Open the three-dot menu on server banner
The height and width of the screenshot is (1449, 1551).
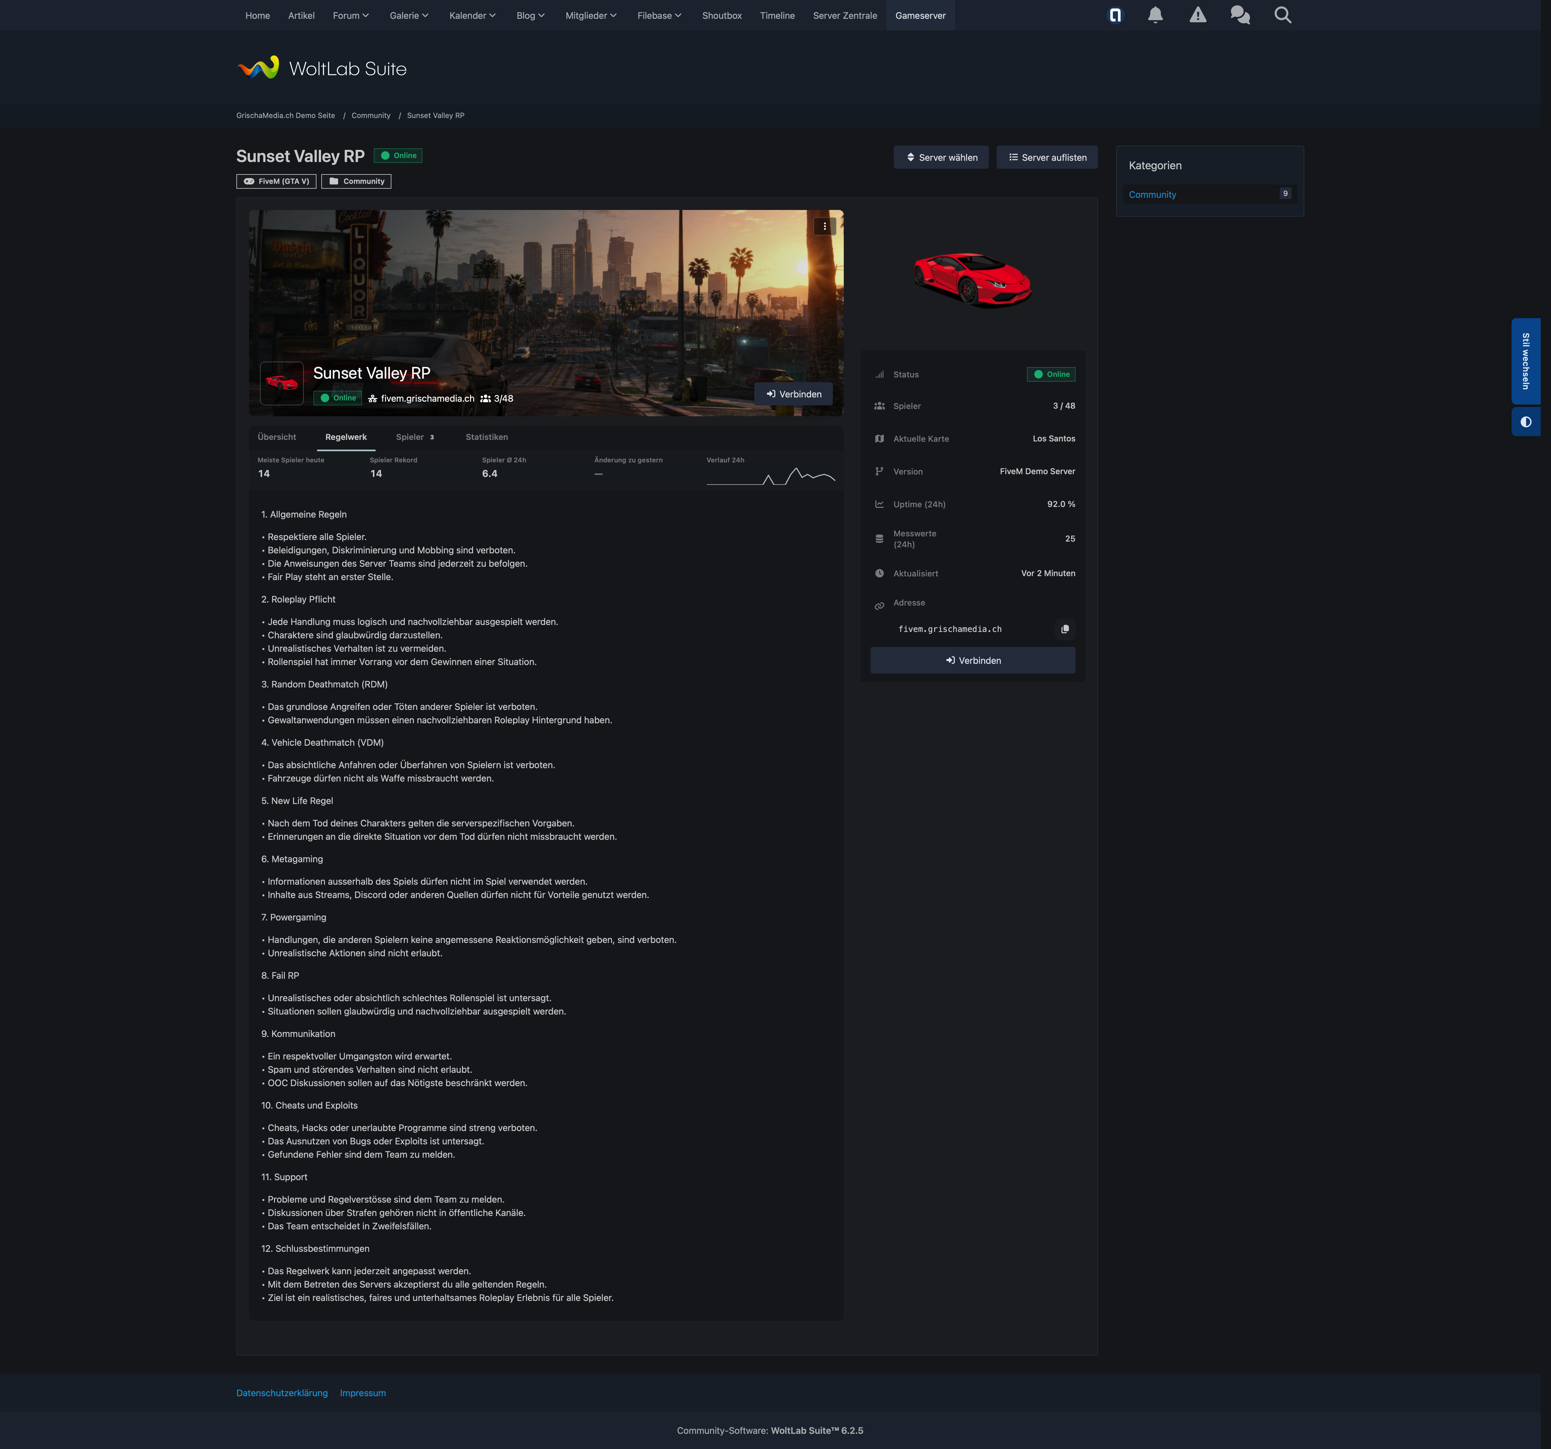[825, 226]
